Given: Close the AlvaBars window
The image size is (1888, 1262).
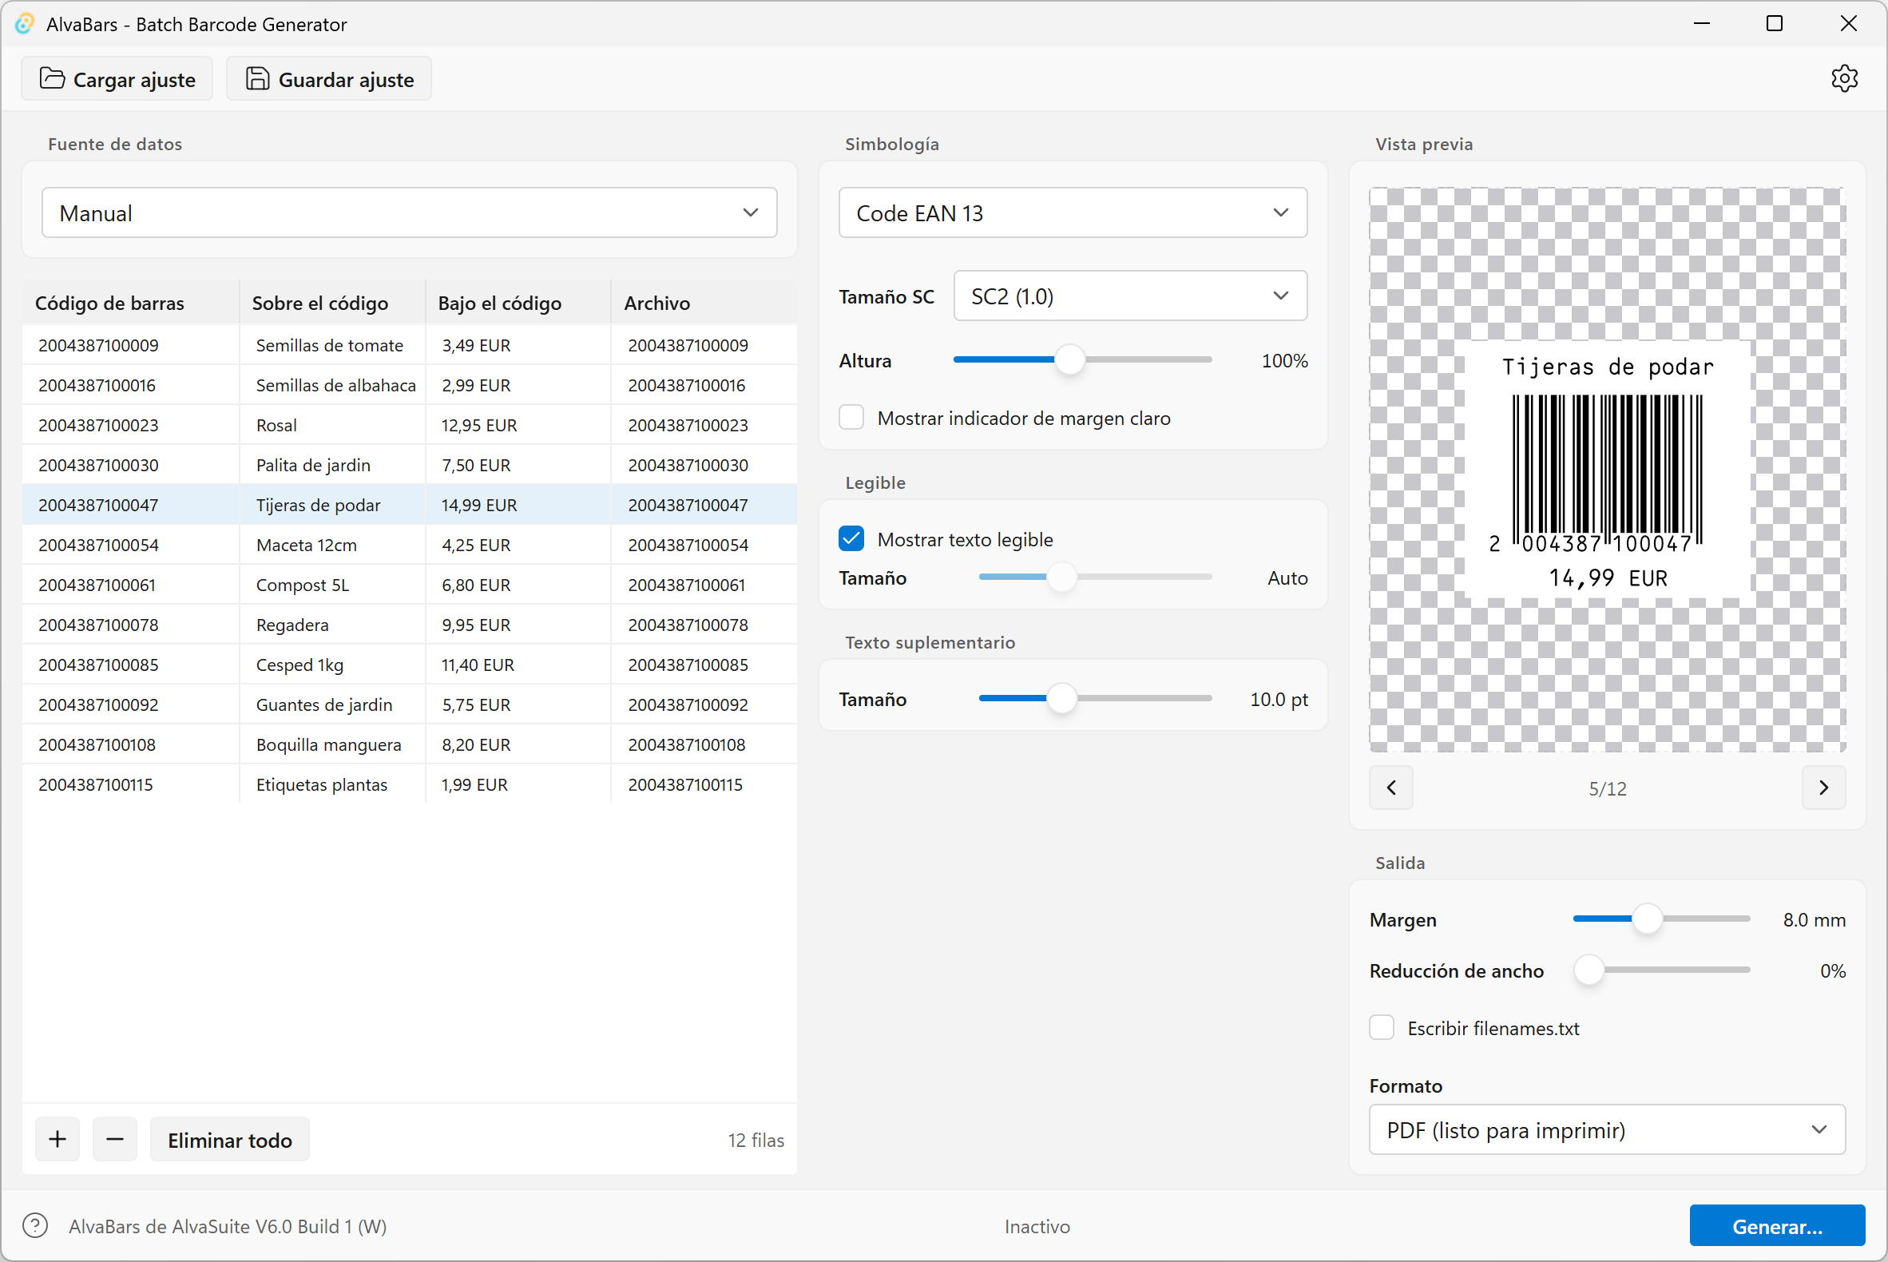Looking at the screenshot, I should point(1848,23).
